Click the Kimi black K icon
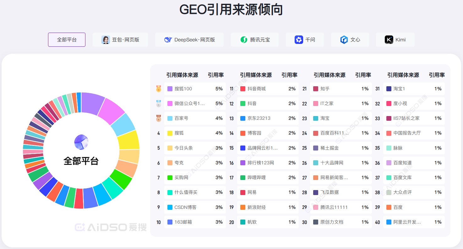 (389, 40)
